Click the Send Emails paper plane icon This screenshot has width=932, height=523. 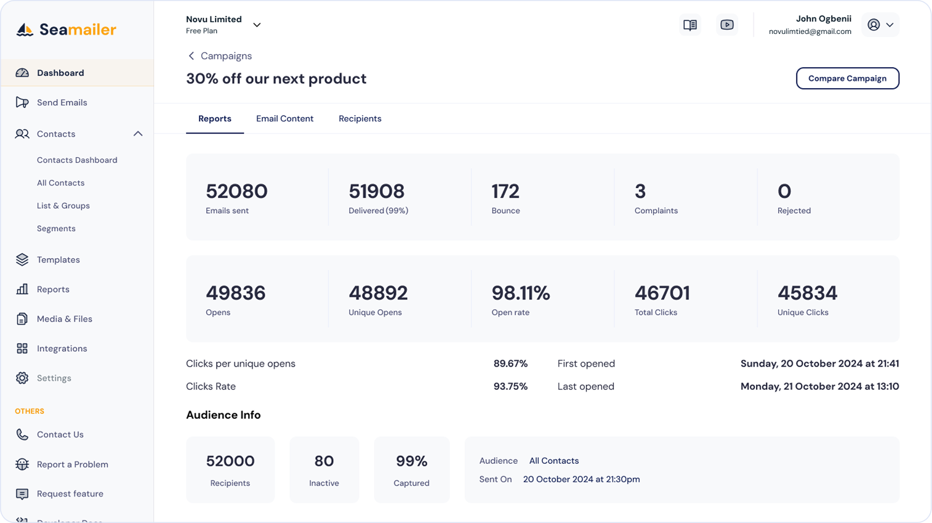click(x=22, y=102)
